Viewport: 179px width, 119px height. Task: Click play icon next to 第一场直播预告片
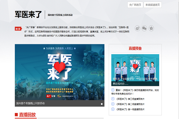pyautogui.click(x=113, y=109)
